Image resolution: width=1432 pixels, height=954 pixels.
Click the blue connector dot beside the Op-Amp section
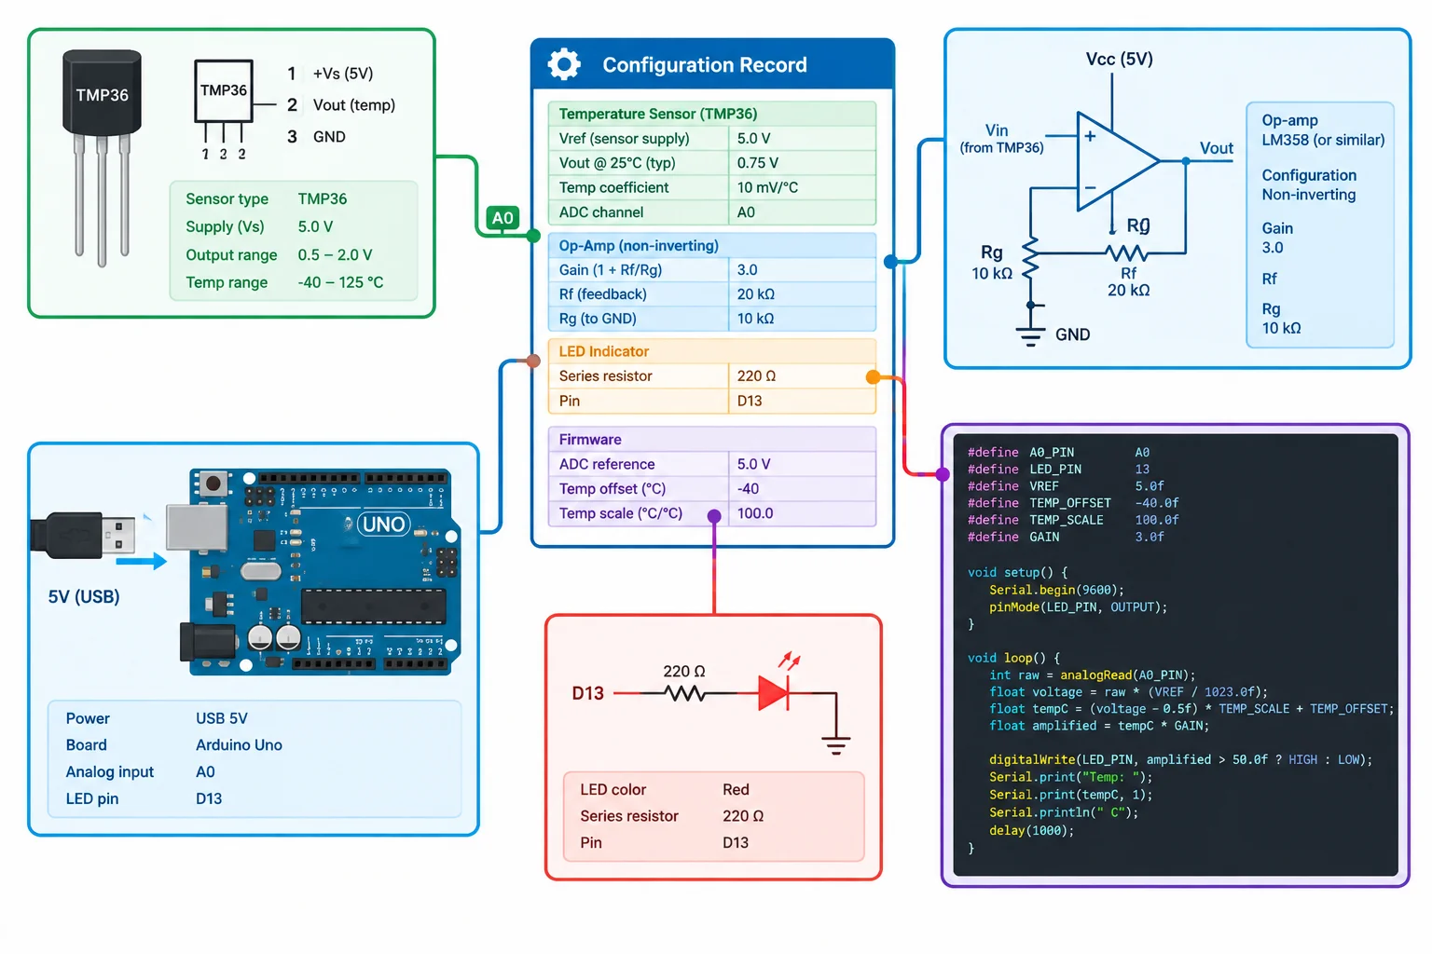891,262
